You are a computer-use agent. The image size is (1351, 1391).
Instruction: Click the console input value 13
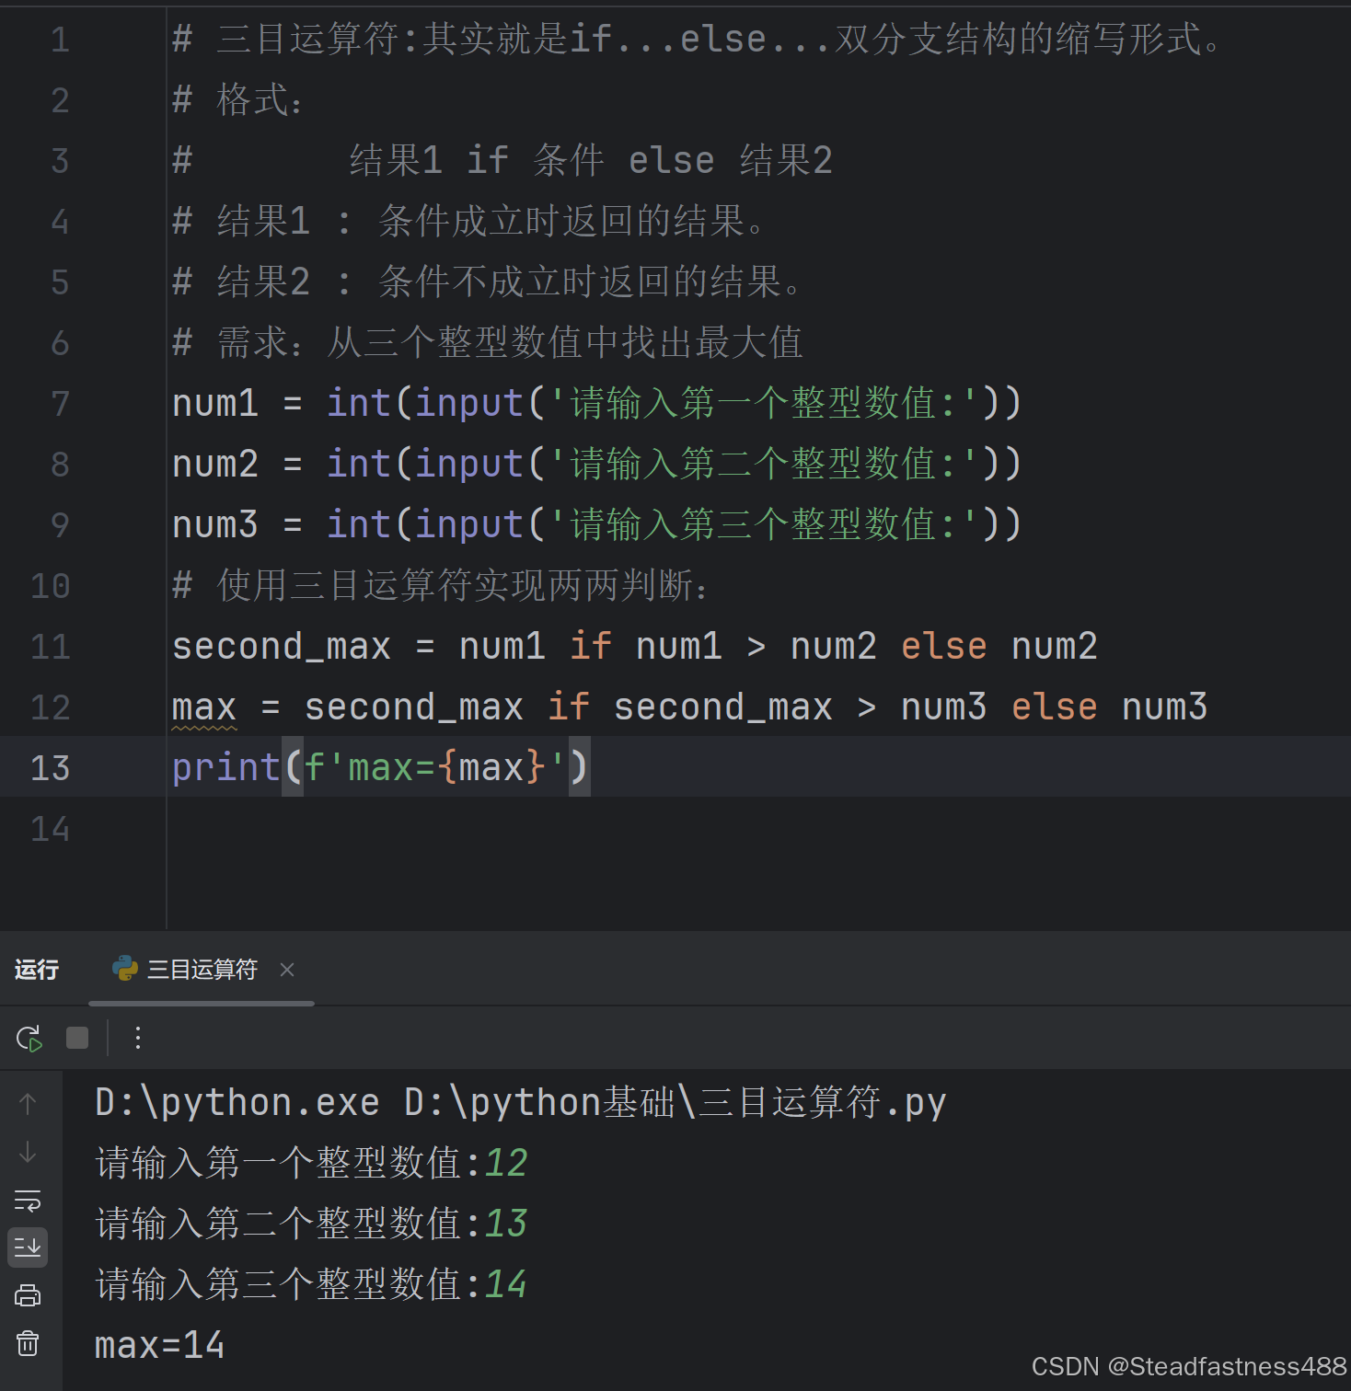[x=505, y=1224]
